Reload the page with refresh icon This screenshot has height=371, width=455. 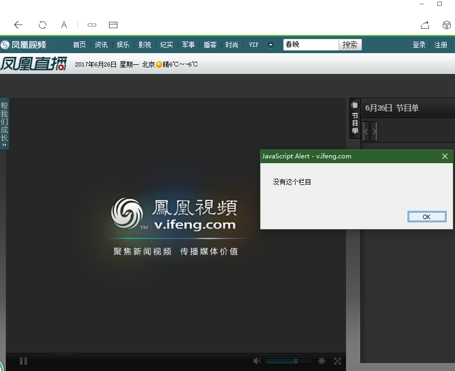(43, 25)
